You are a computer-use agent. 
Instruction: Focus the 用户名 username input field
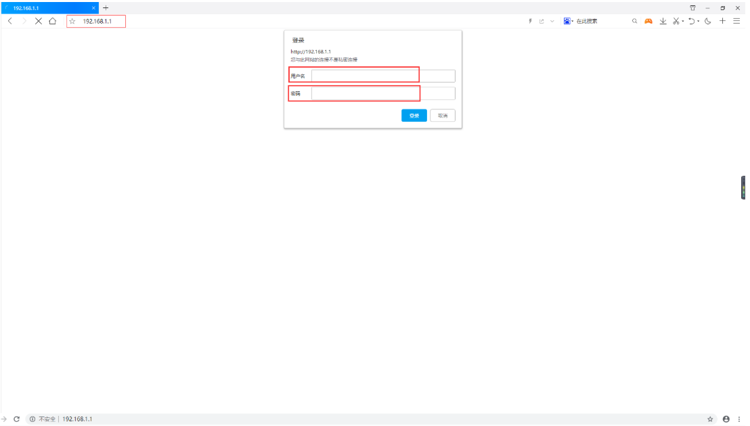coord(382,76)
